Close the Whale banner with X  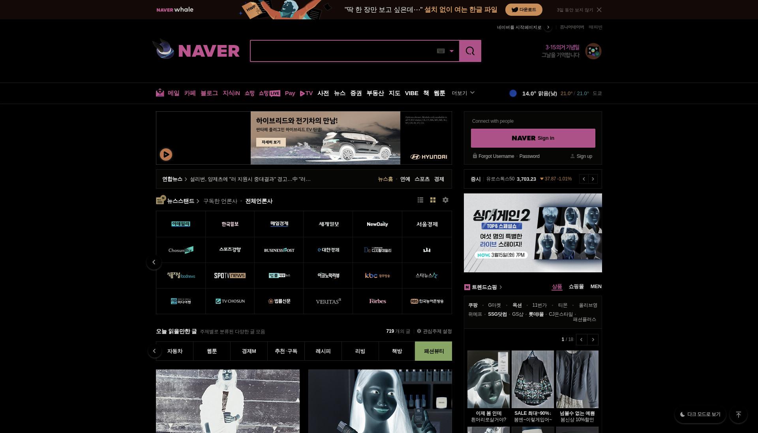(x=599, y=10)
